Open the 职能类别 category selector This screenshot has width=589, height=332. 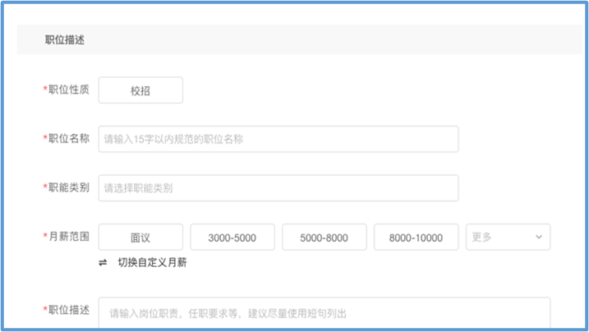coord(278,188)
